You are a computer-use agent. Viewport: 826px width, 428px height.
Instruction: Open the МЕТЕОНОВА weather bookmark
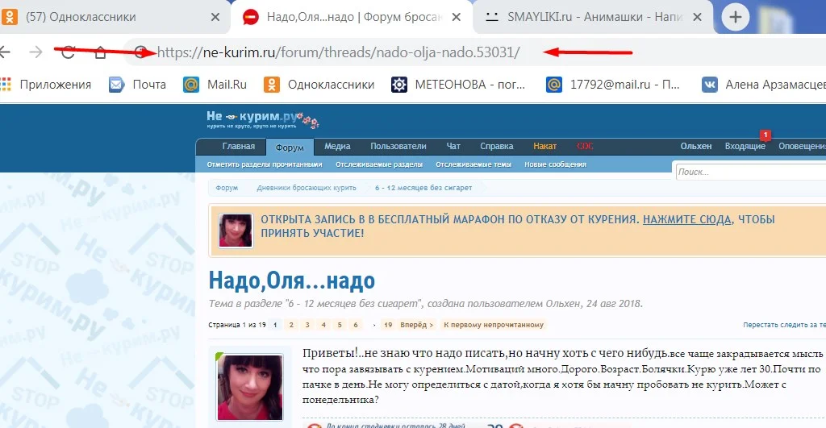point(458,85)
